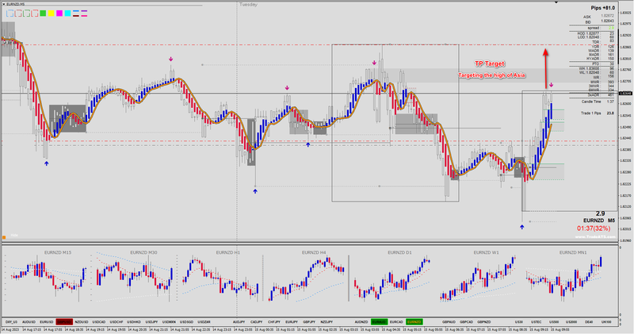Click the blue and dark red lines icon

[75, 13]
